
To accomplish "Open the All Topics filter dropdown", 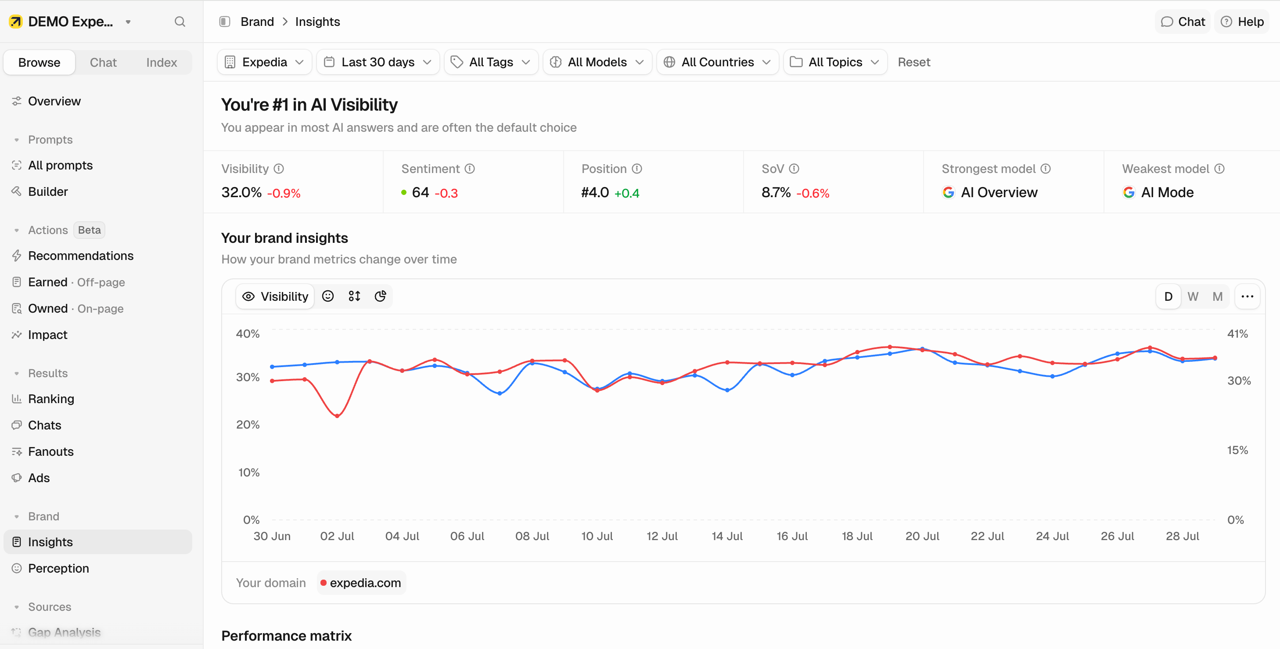I will [835, 62].
